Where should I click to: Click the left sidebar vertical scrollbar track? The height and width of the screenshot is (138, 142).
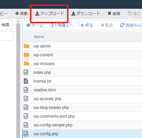coord(18,81)
